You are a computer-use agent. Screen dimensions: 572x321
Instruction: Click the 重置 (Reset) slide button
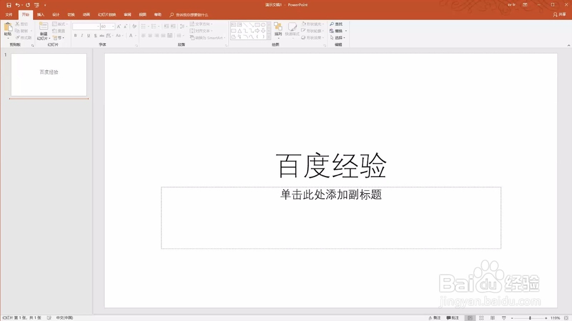[59, 31]
